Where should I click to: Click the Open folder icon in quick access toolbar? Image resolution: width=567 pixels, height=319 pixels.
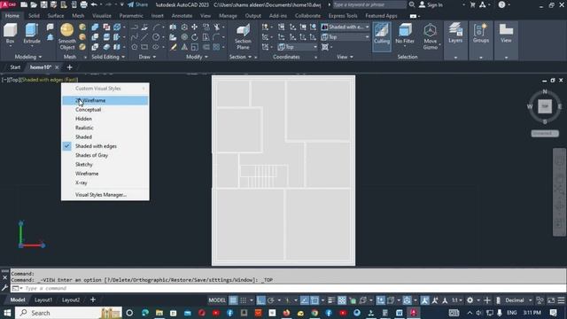[34, 4]
